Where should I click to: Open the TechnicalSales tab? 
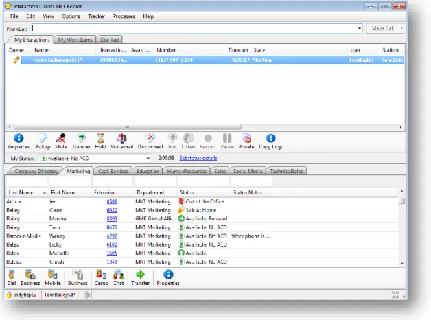286,171
